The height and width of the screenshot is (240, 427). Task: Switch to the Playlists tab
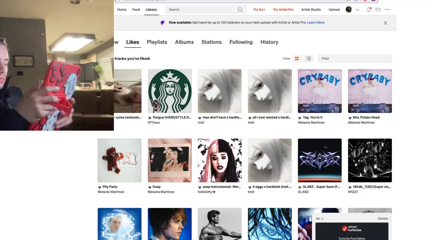click(157, 42)
